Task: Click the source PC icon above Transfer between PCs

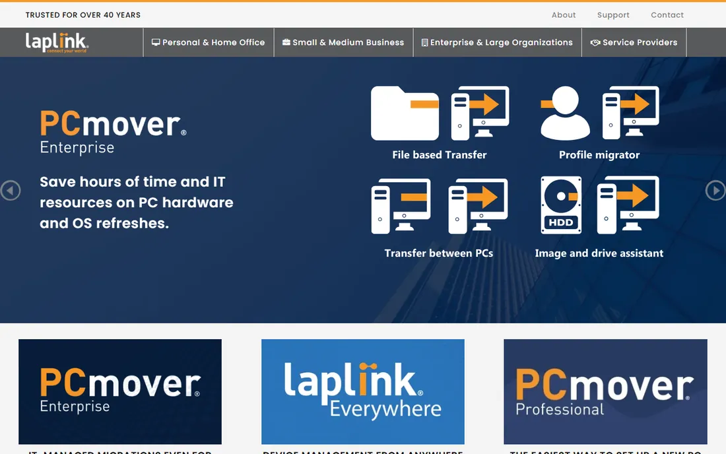Action: 401,206
